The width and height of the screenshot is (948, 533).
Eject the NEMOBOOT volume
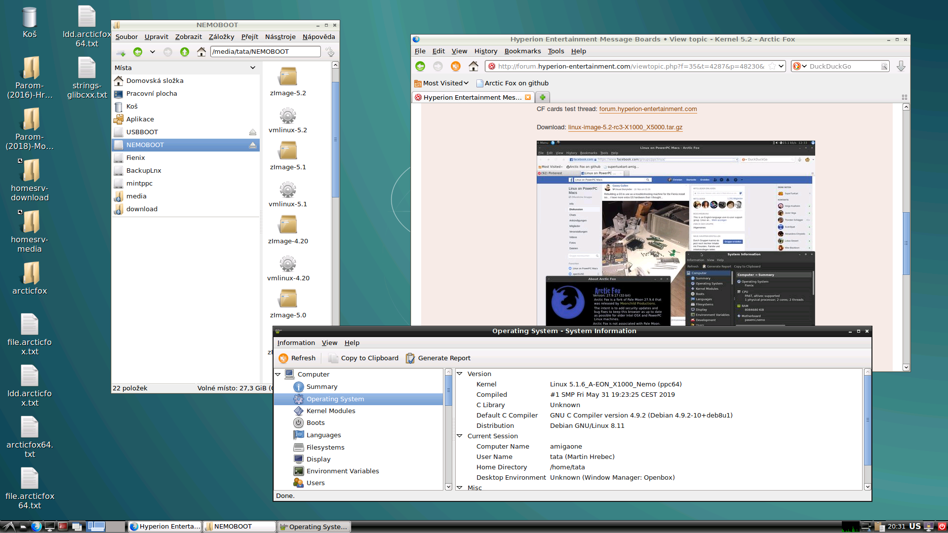pos(252,145)
